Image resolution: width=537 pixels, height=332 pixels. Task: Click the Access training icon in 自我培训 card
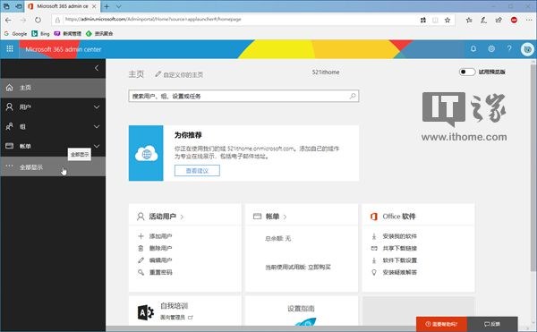pyautogui.click(x=146, y=312)
